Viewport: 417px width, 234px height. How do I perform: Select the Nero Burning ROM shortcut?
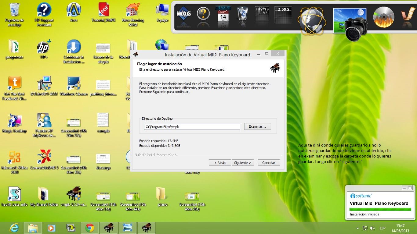tap(133, 15)
